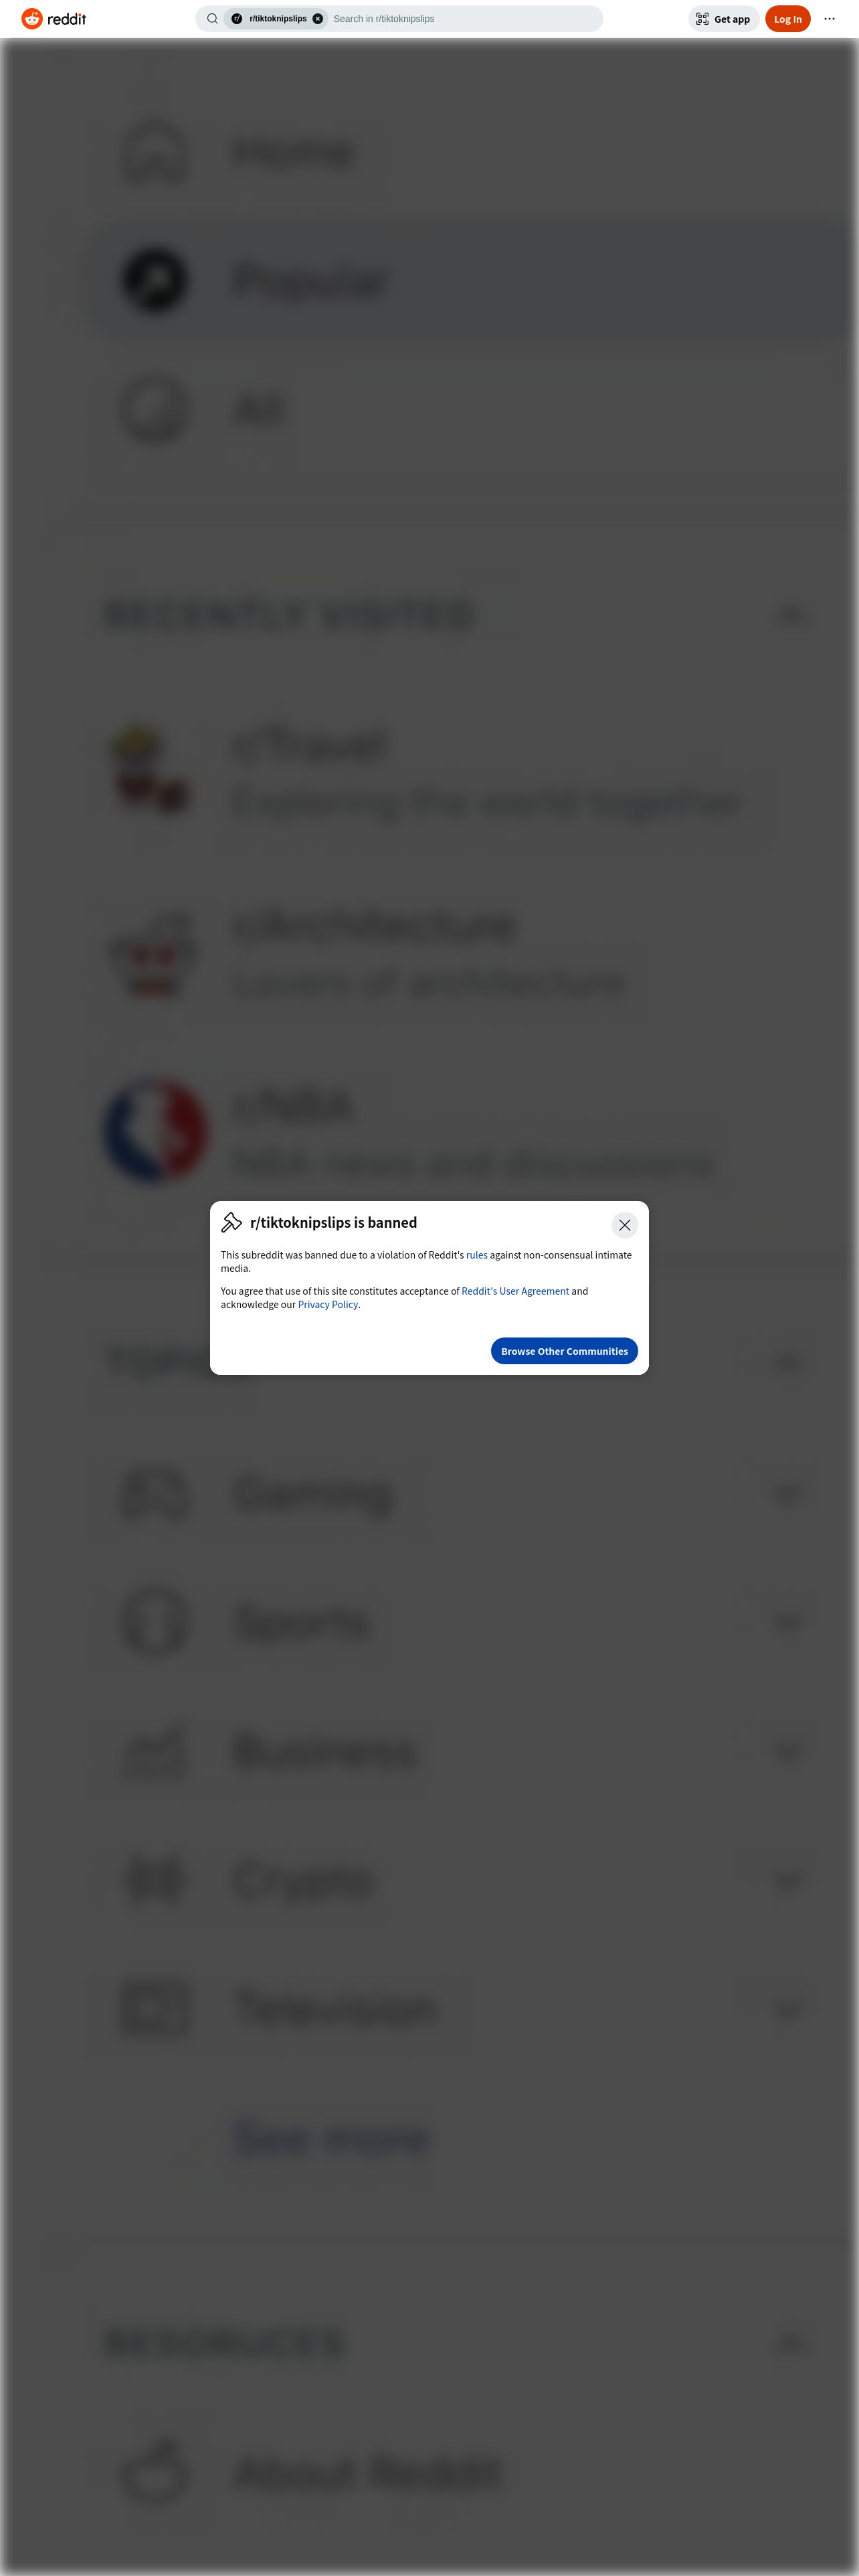
Task: Expand the Gaming topic chevron
Action: coord(788,1493)
